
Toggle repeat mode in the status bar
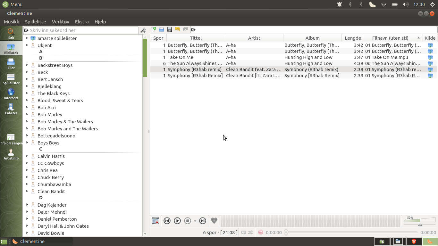pyautogui.click(x=244, y=233)
